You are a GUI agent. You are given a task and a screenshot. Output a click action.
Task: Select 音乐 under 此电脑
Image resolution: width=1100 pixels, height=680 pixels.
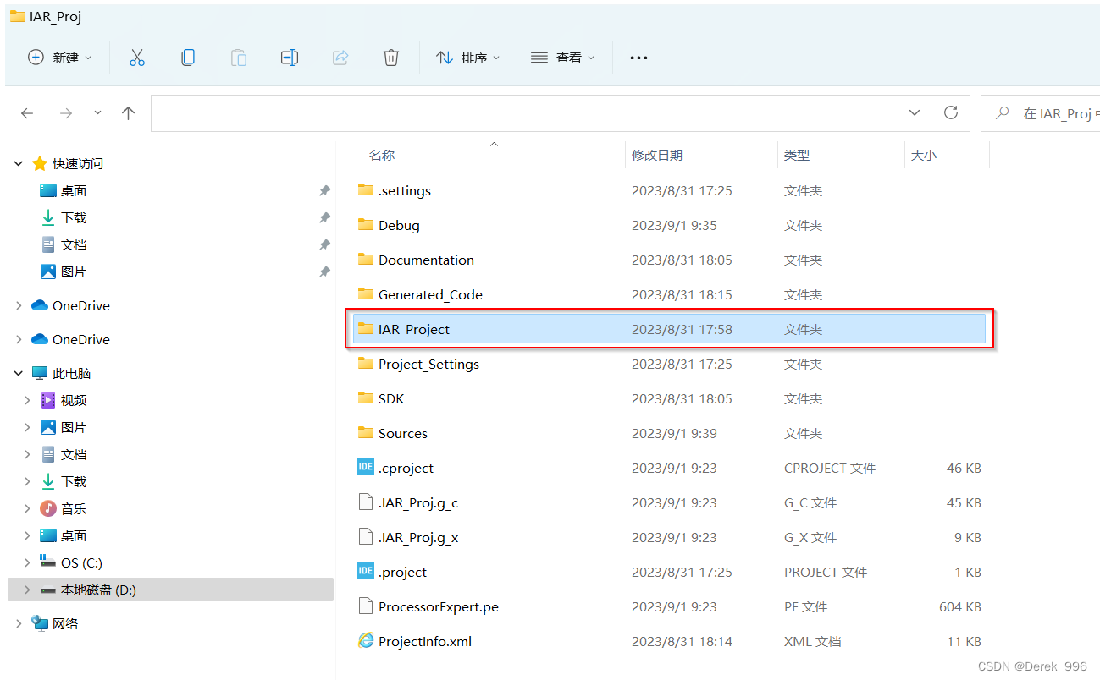[x=74, y=508]
